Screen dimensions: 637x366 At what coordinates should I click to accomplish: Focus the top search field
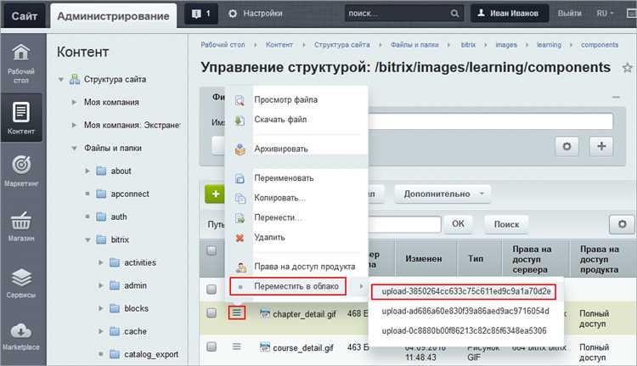pos(397,14)
